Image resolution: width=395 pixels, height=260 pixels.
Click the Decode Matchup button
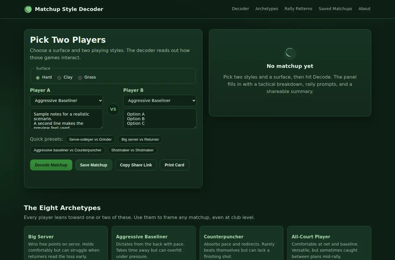51,165
